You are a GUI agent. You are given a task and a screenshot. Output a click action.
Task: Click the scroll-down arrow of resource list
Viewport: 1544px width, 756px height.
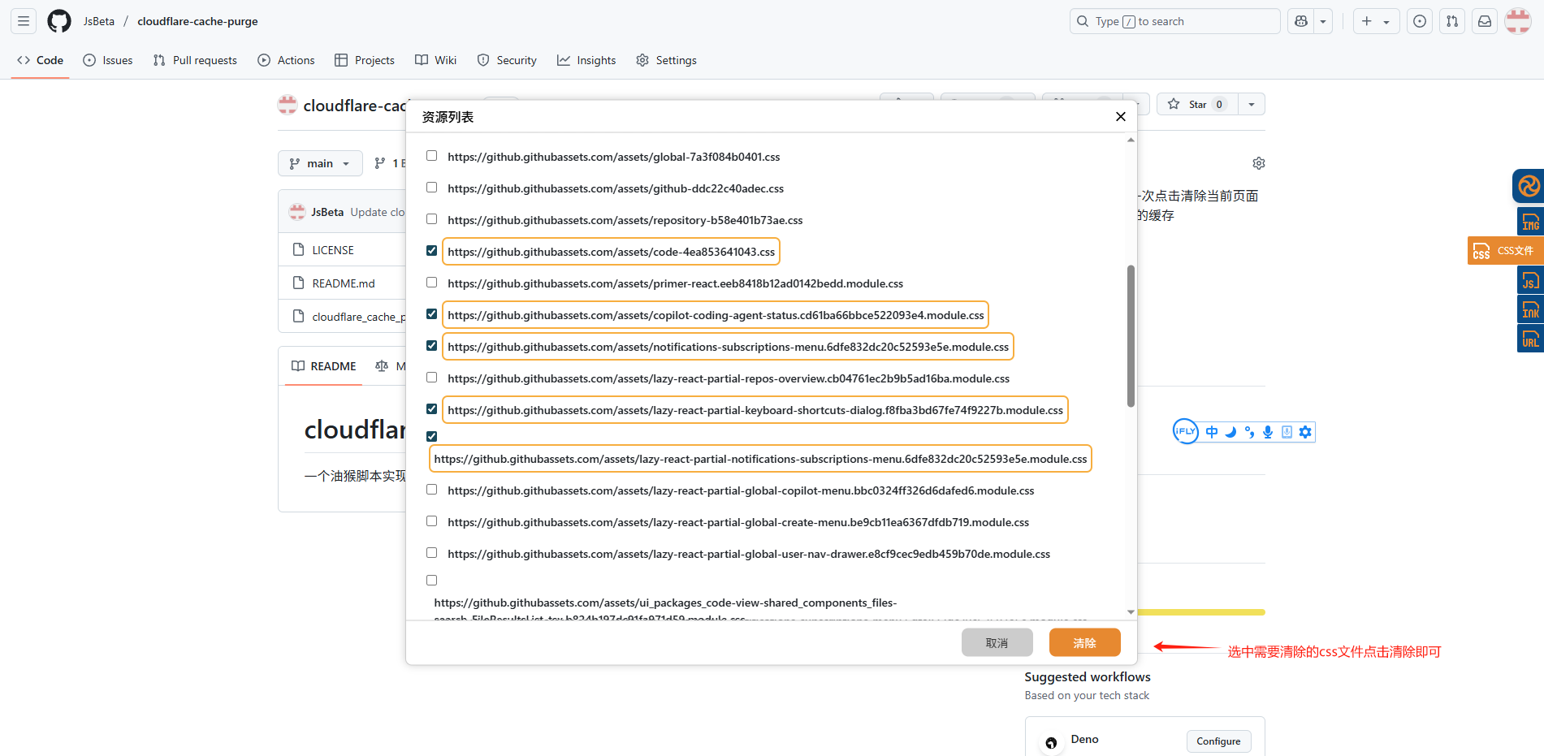click(1131, 612)
